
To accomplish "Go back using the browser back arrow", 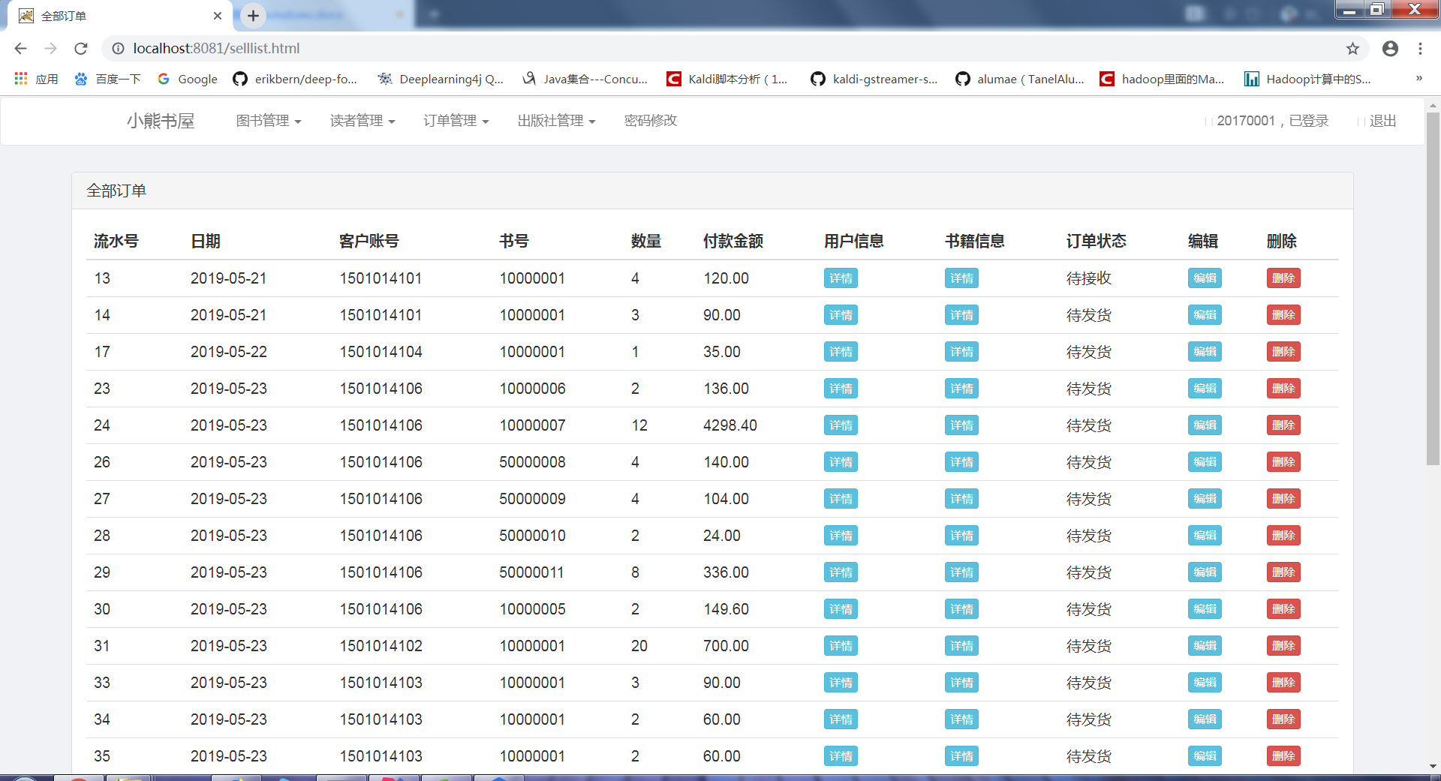I will click(20, 48).
